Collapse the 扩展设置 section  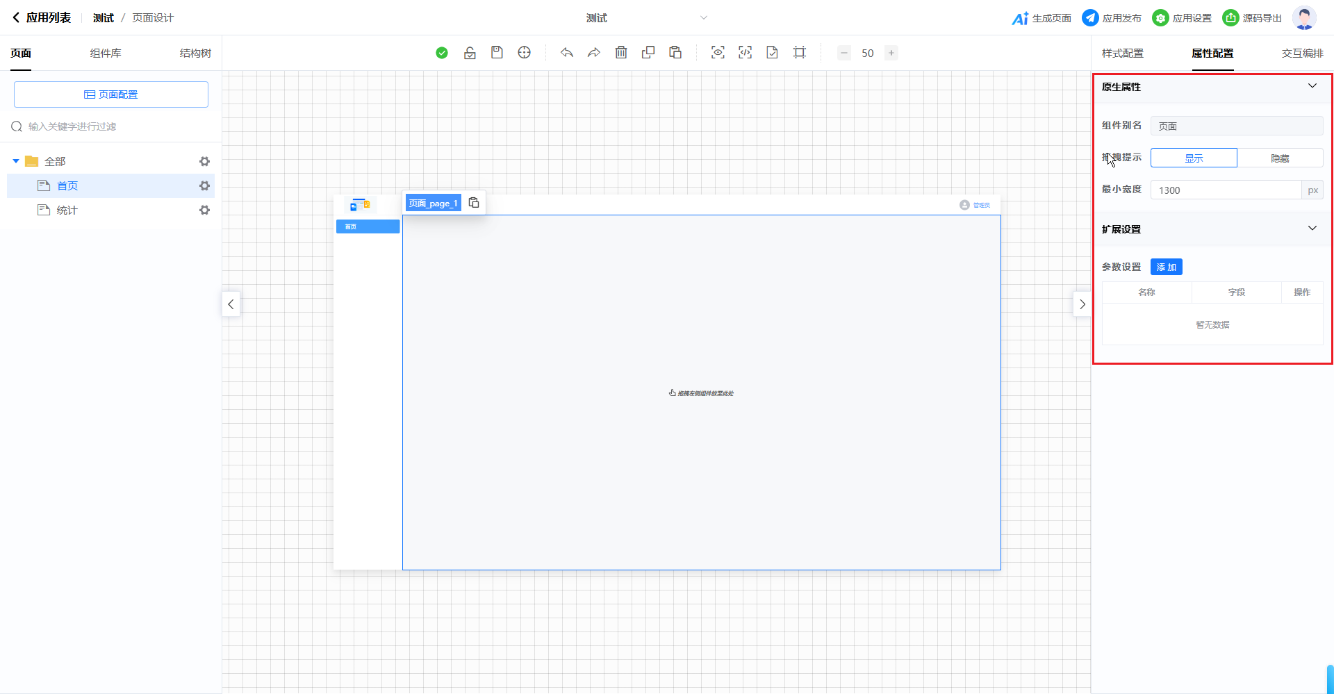(1312, 229)
